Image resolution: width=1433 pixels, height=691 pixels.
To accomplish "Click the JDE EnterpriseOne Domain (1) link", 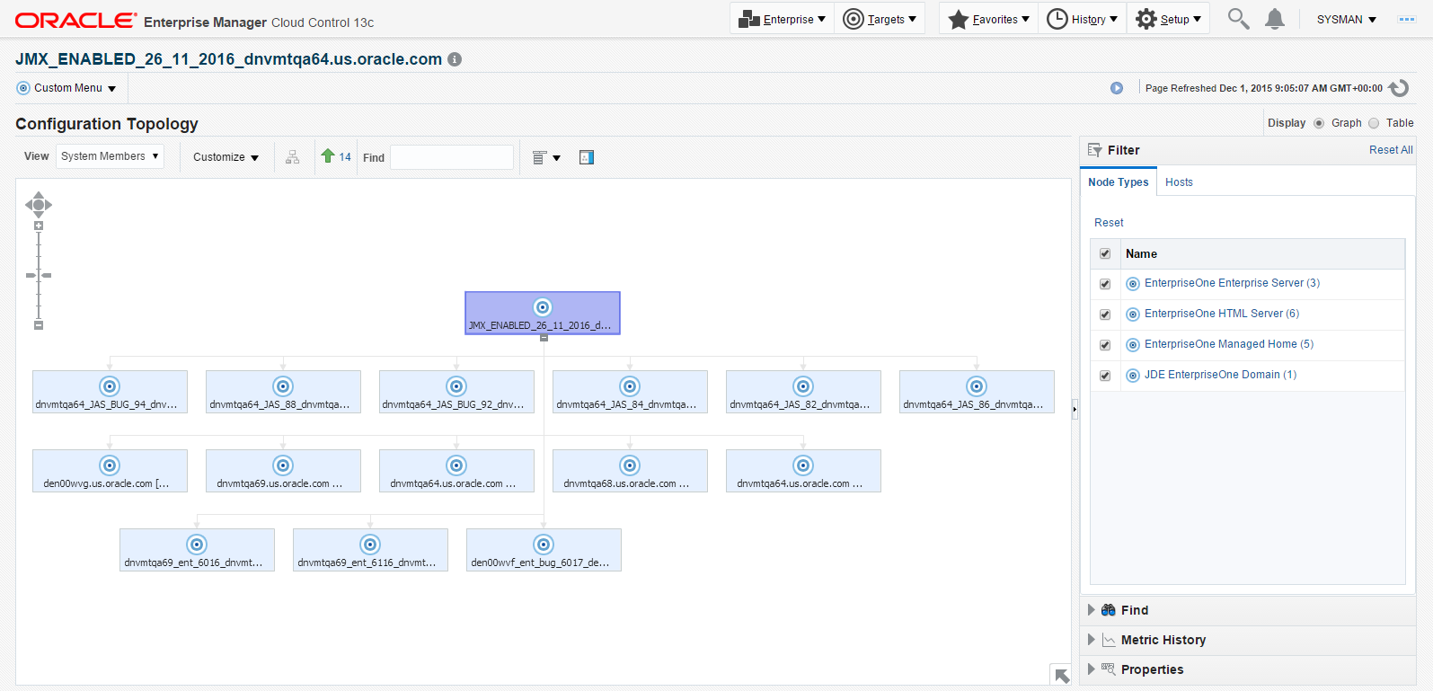I will tap(1220, 375).
